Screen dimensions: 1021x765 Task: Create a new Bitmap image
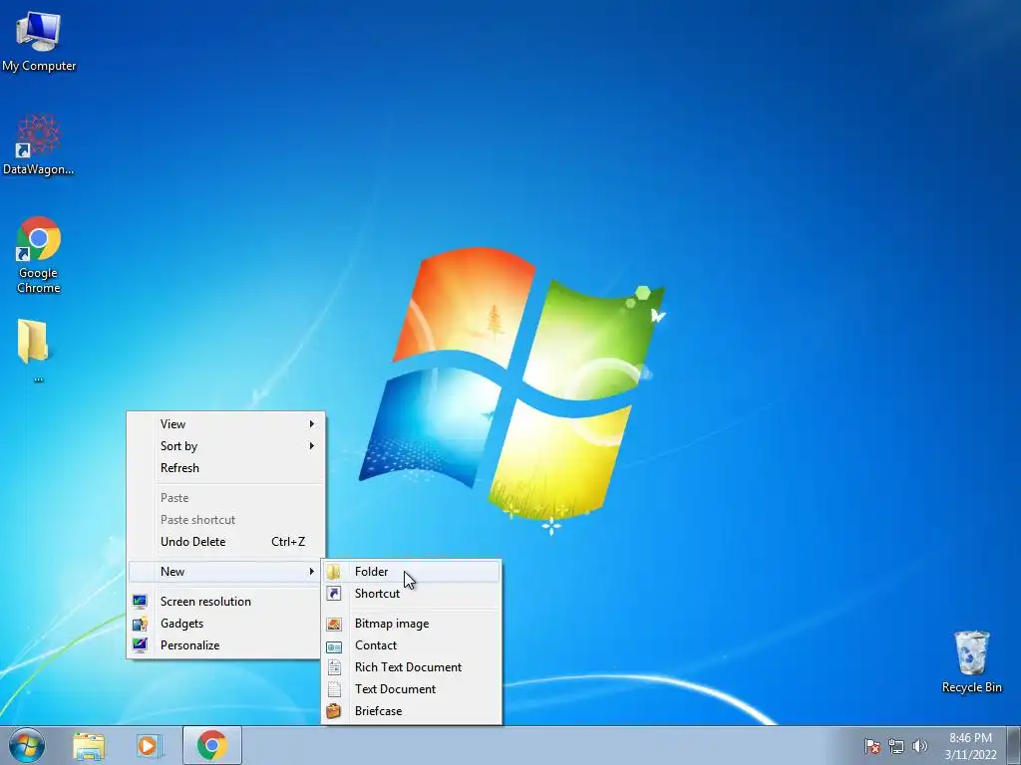[x=412, y=624]
